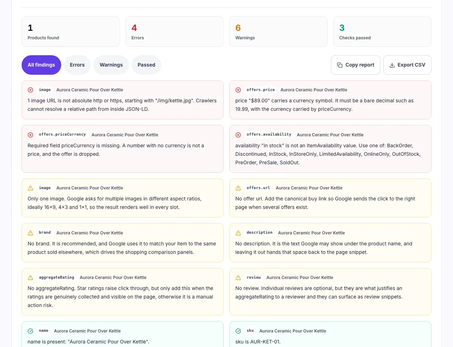Click the Export CSV button

(407, 65)
